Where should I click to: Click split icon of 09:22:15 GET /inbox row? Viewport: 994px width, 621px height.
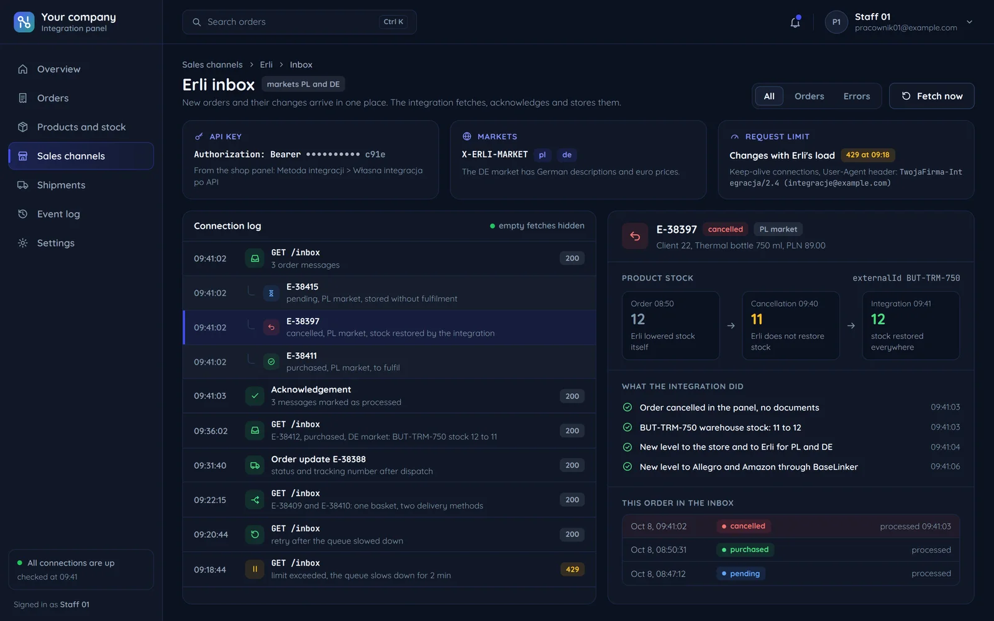coord(255,500)
